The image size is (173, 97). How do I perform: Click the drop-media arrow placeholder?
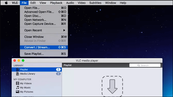click(112, 87)
